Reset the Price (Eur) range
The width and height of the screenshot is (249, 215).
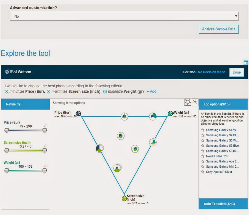[46, 126]
